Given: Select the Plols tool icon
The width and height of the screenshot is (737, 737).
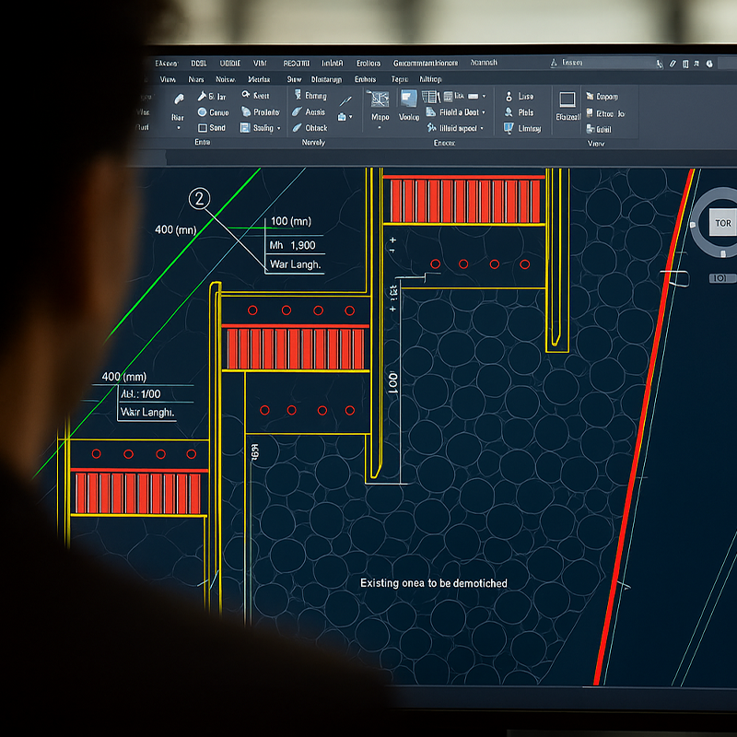Looking at the screenshot, I should tap(509, 112).
